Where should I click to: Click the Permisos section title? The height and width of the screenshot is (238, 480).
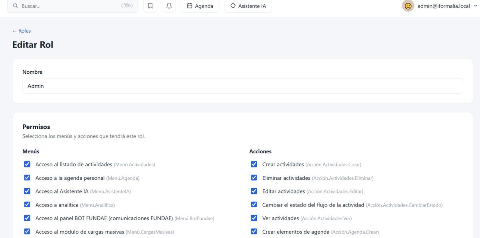pos(36,127)
